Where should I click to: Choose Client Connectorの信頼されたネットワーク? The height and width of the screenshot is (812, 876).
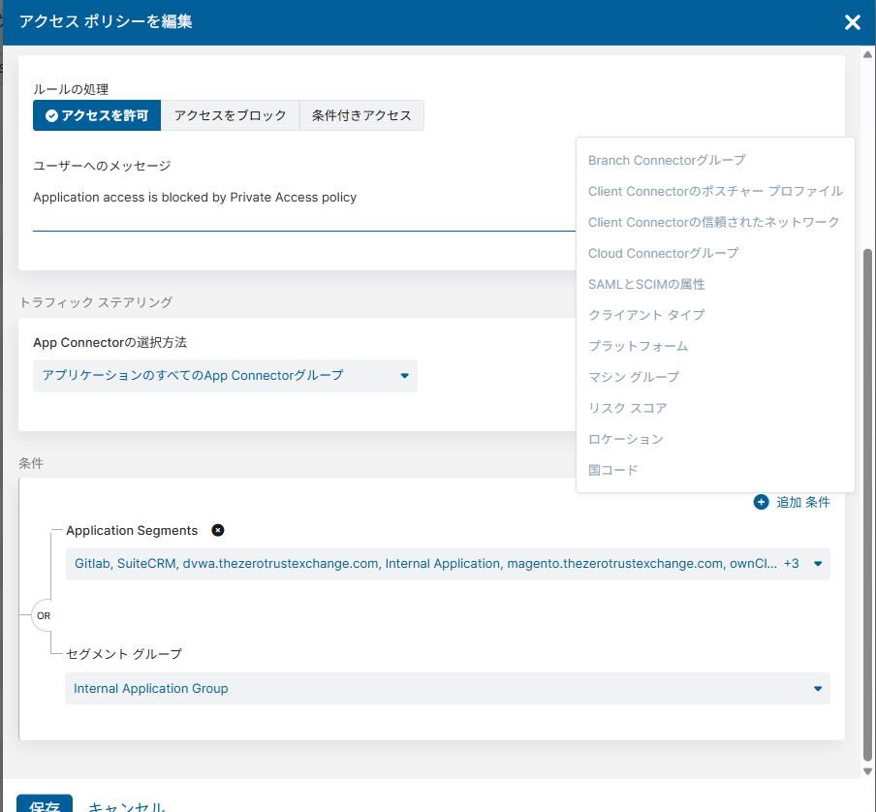(713, 222)
